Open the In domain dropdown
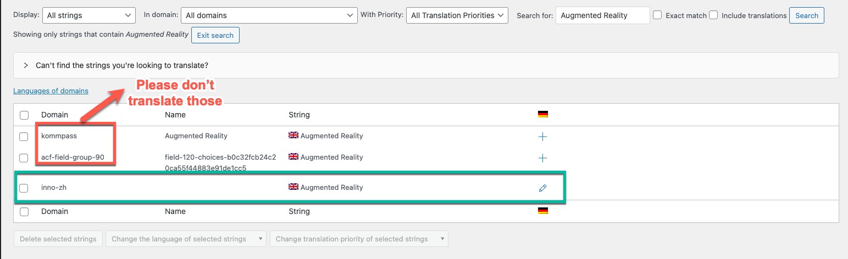 point(269,15)
